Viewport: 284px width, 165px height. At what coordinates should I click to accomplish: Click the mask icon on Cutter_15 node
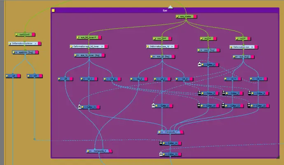(161, 154)
